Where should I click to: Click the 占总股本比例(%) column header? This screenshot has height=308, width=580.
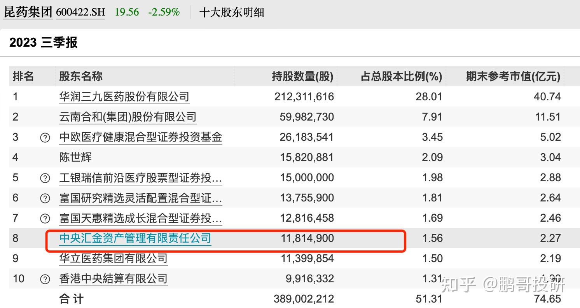point(402,77)
